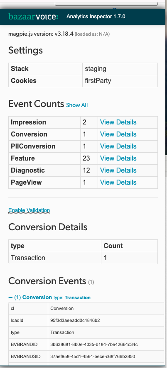
Task: Click the loadId key cell
Action: point(28,320)
